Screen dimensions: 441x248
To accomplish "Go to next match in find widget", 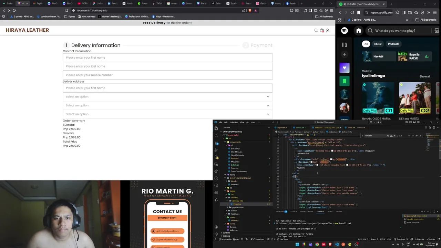I will pyautogui.click(x=413, y=136).
